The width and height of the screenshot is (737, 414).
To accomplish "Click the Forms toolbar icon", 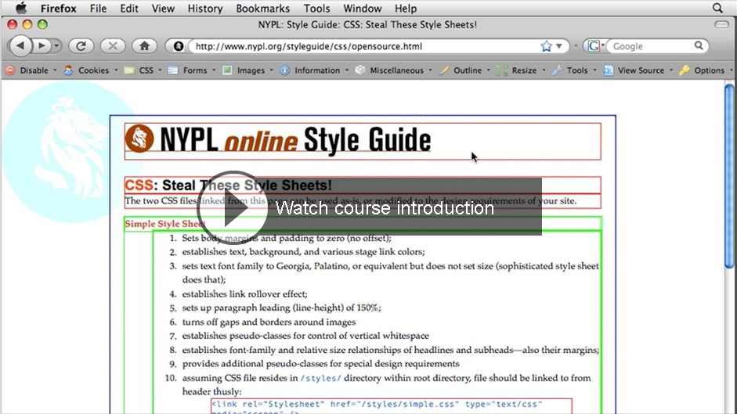I will (x=173, y=70).
